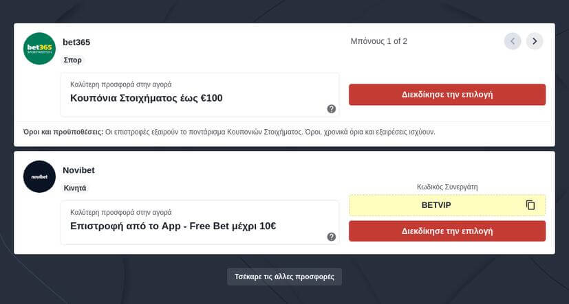Copy the BETVIP code with copy icon
The height and width of the screenshot is (304, 569).
click(530, 205)
